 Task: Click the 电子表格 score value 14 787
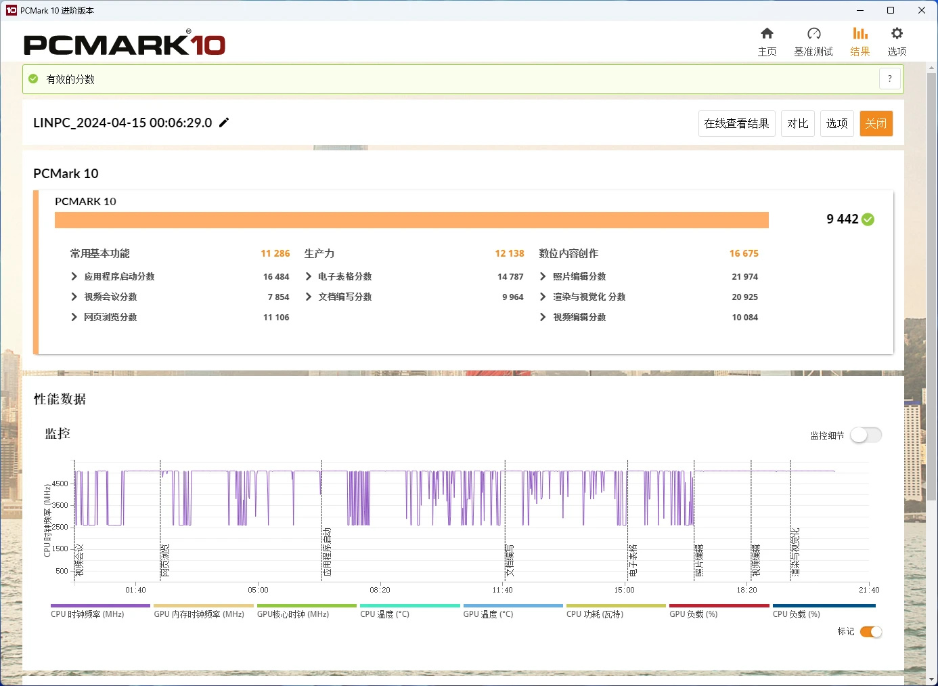pos(510,276)
